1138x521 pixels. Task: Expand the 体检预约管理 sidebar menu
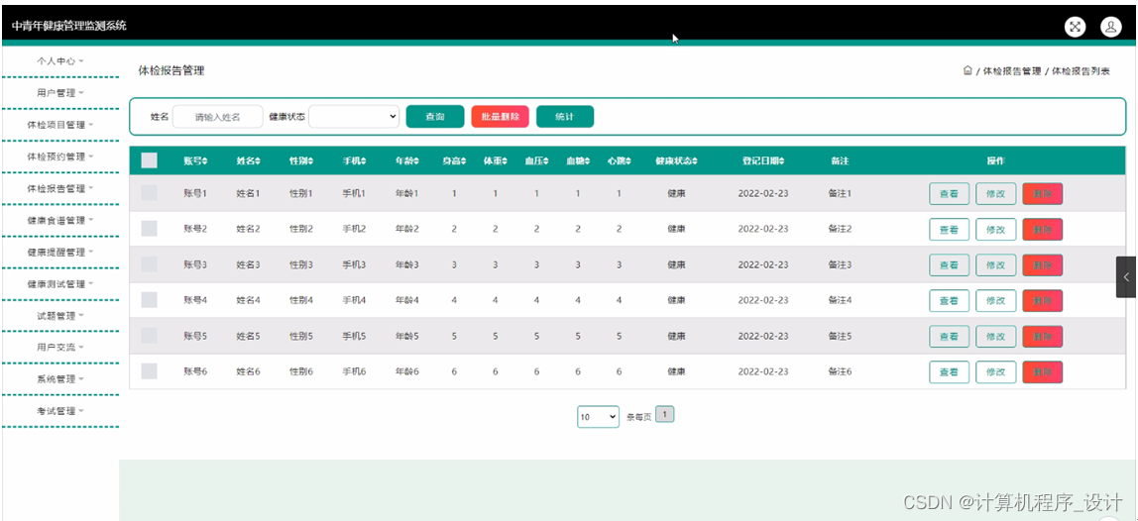click(x=60, y=156)
